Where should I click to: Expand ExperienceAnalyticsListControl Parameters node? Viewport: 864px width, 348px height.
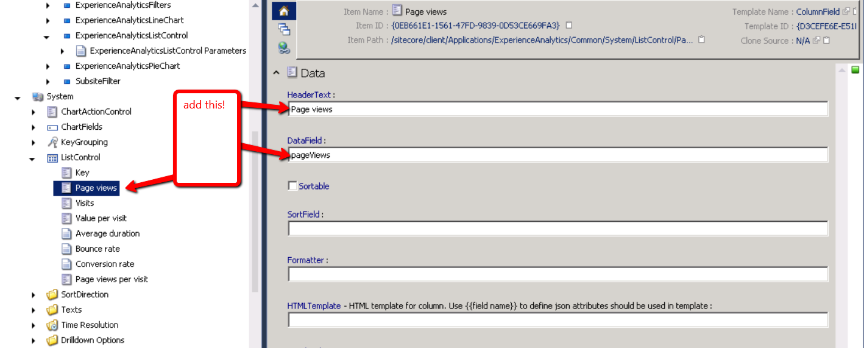coord(62,51)
